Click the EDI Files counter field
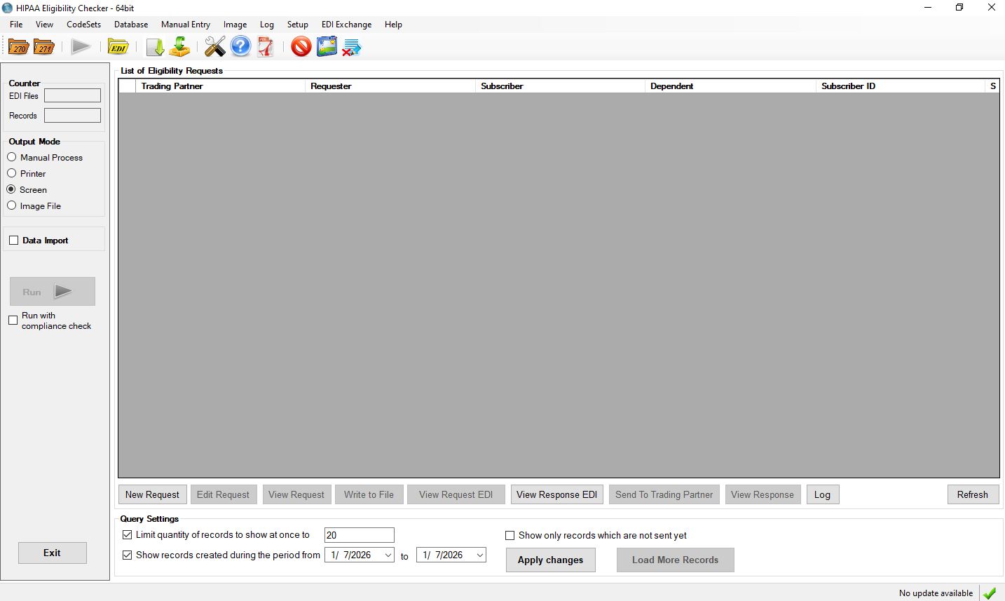 coord(73,95)
